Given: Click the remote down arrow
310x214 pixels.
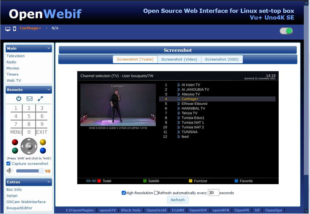Looking at the screenshot, I should point(29,153).
